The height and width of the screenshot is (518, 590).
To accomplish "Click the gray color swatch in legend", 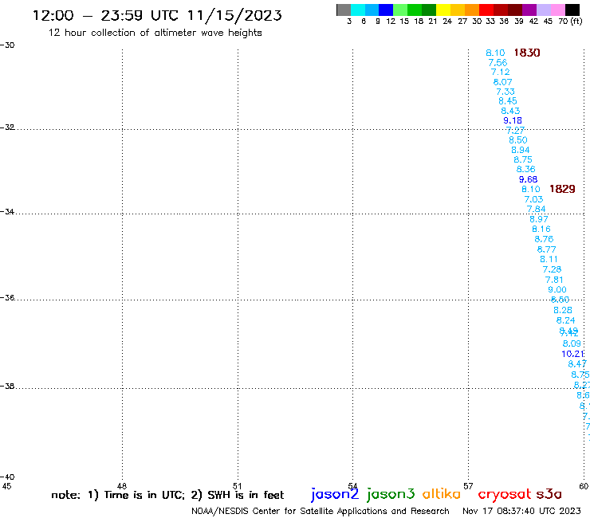I will [x=344, y=10].
